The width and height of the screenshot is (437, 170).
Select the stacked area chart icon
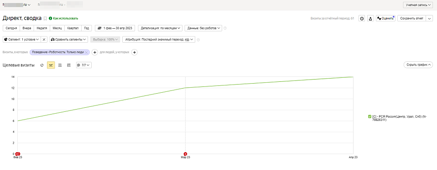coord(60,65)
